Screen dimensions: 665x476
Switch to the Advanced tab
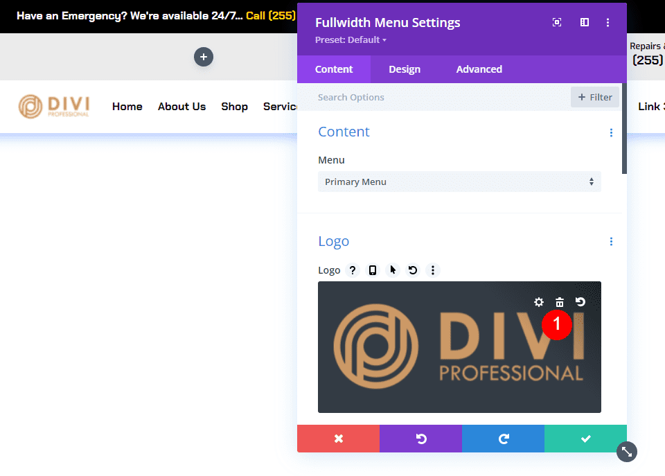point(479,69)
